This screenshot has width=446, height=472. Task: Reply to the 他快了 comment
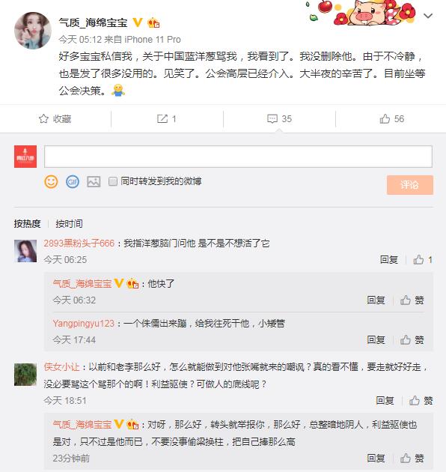tap(376, 300)
